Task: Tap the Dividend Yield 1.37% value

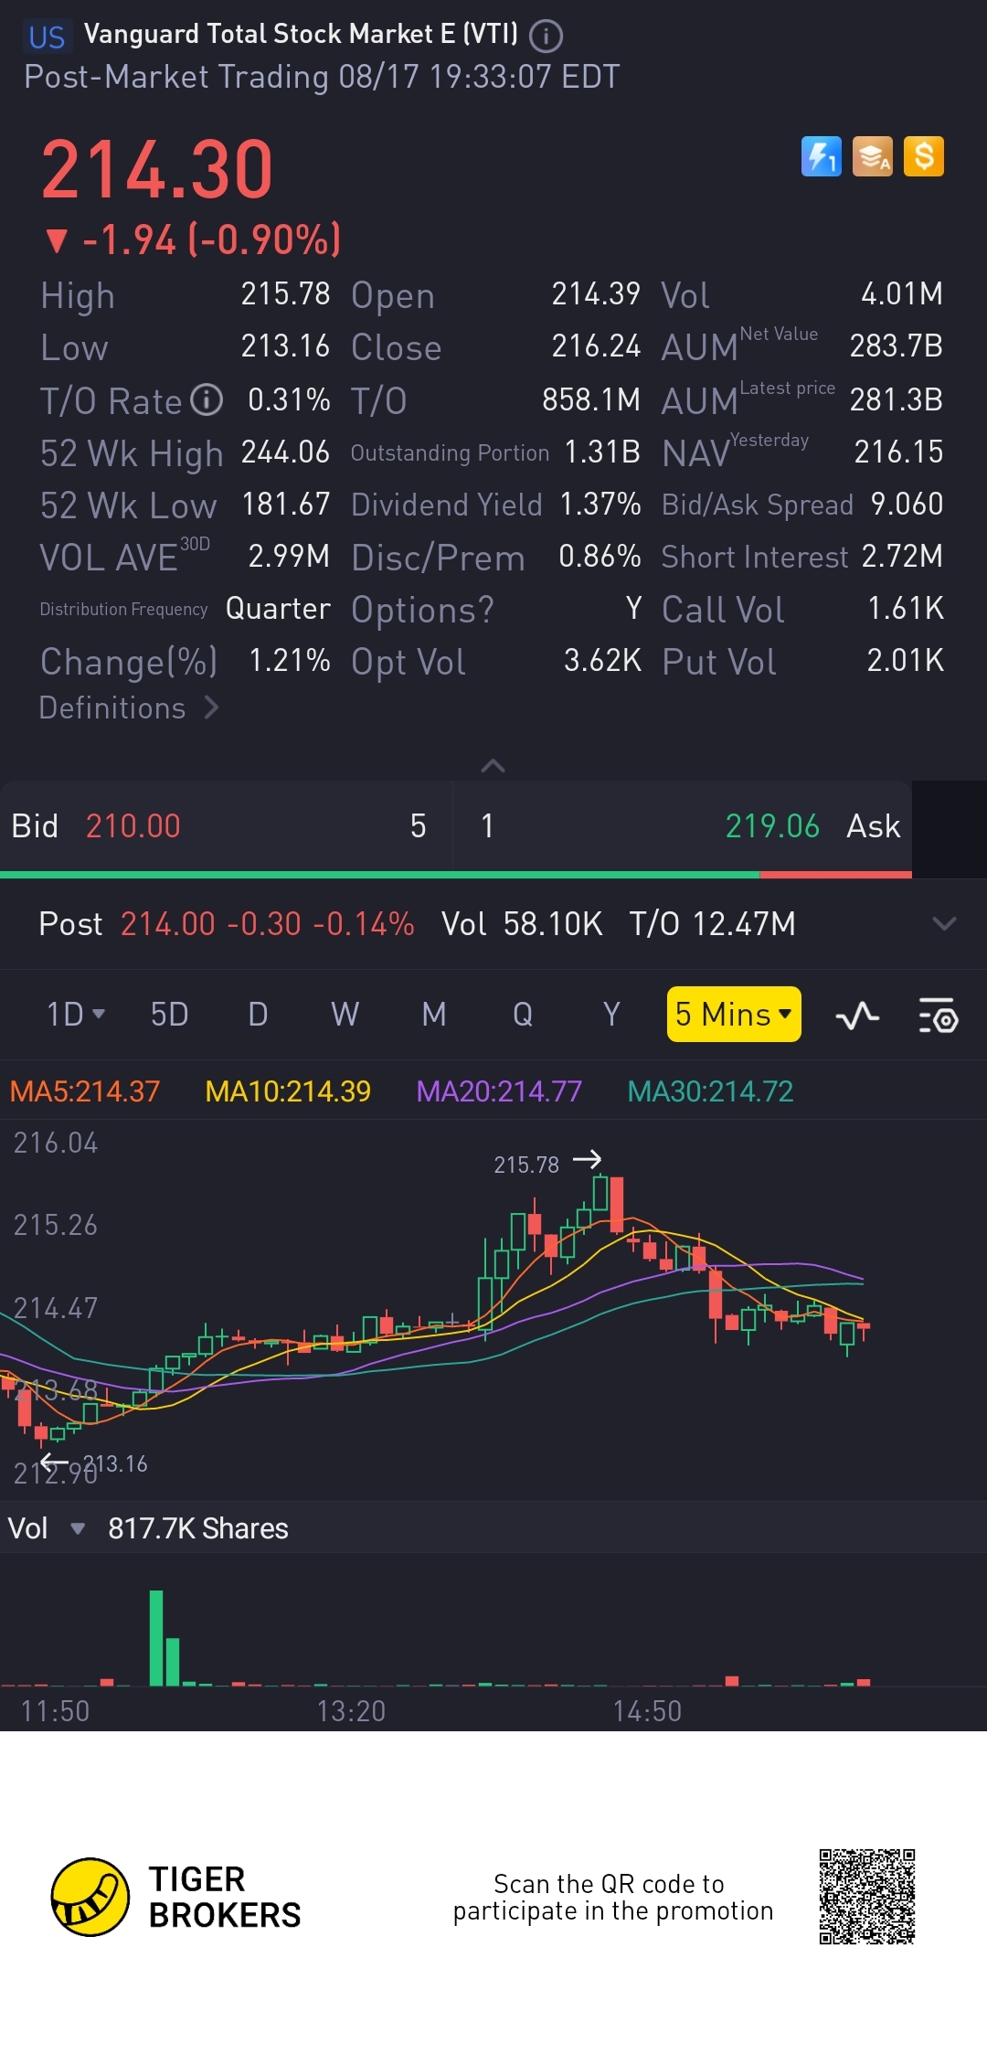Action: click(600, 504)
